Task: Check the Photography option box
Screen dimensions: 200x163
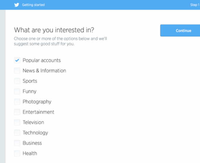Action: pyautogui.click(x=17, y=102)
